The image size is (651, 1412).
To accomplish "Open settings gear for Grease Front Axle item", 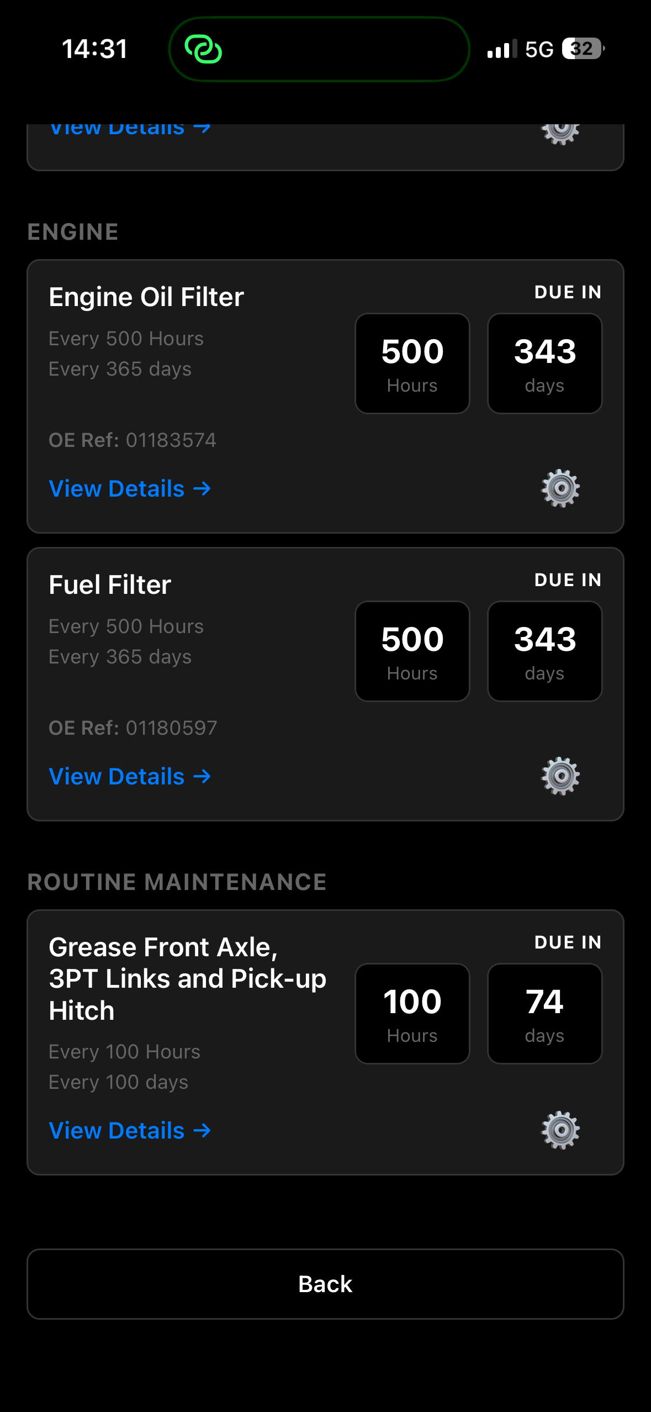I will click(560, 1130).
